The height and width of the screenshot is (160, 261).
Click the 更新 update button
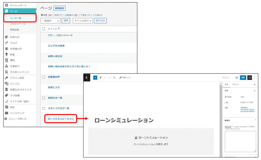(x=243, y=78)
